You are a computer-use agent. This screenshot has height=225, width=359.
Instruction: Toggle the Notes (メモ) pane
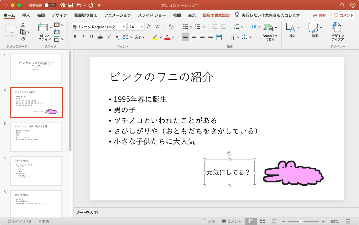tap(208, 221)
